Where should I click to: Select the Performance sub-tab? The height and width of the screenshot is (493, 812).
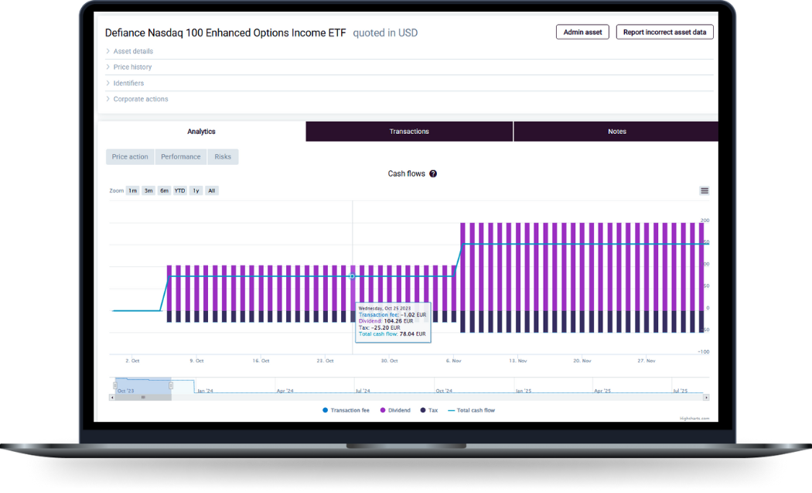[x=181, y=156]
